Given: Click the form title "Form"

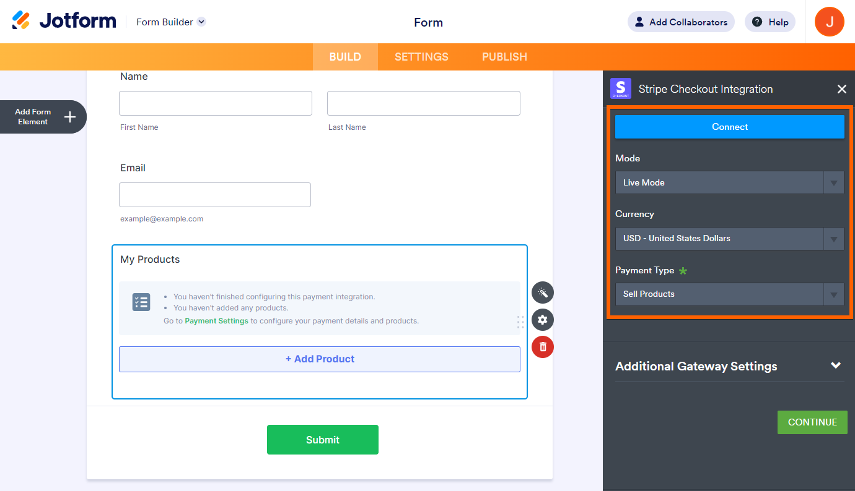Looking at the screenshot, I should pyautogui.click(x=428, y=22).
